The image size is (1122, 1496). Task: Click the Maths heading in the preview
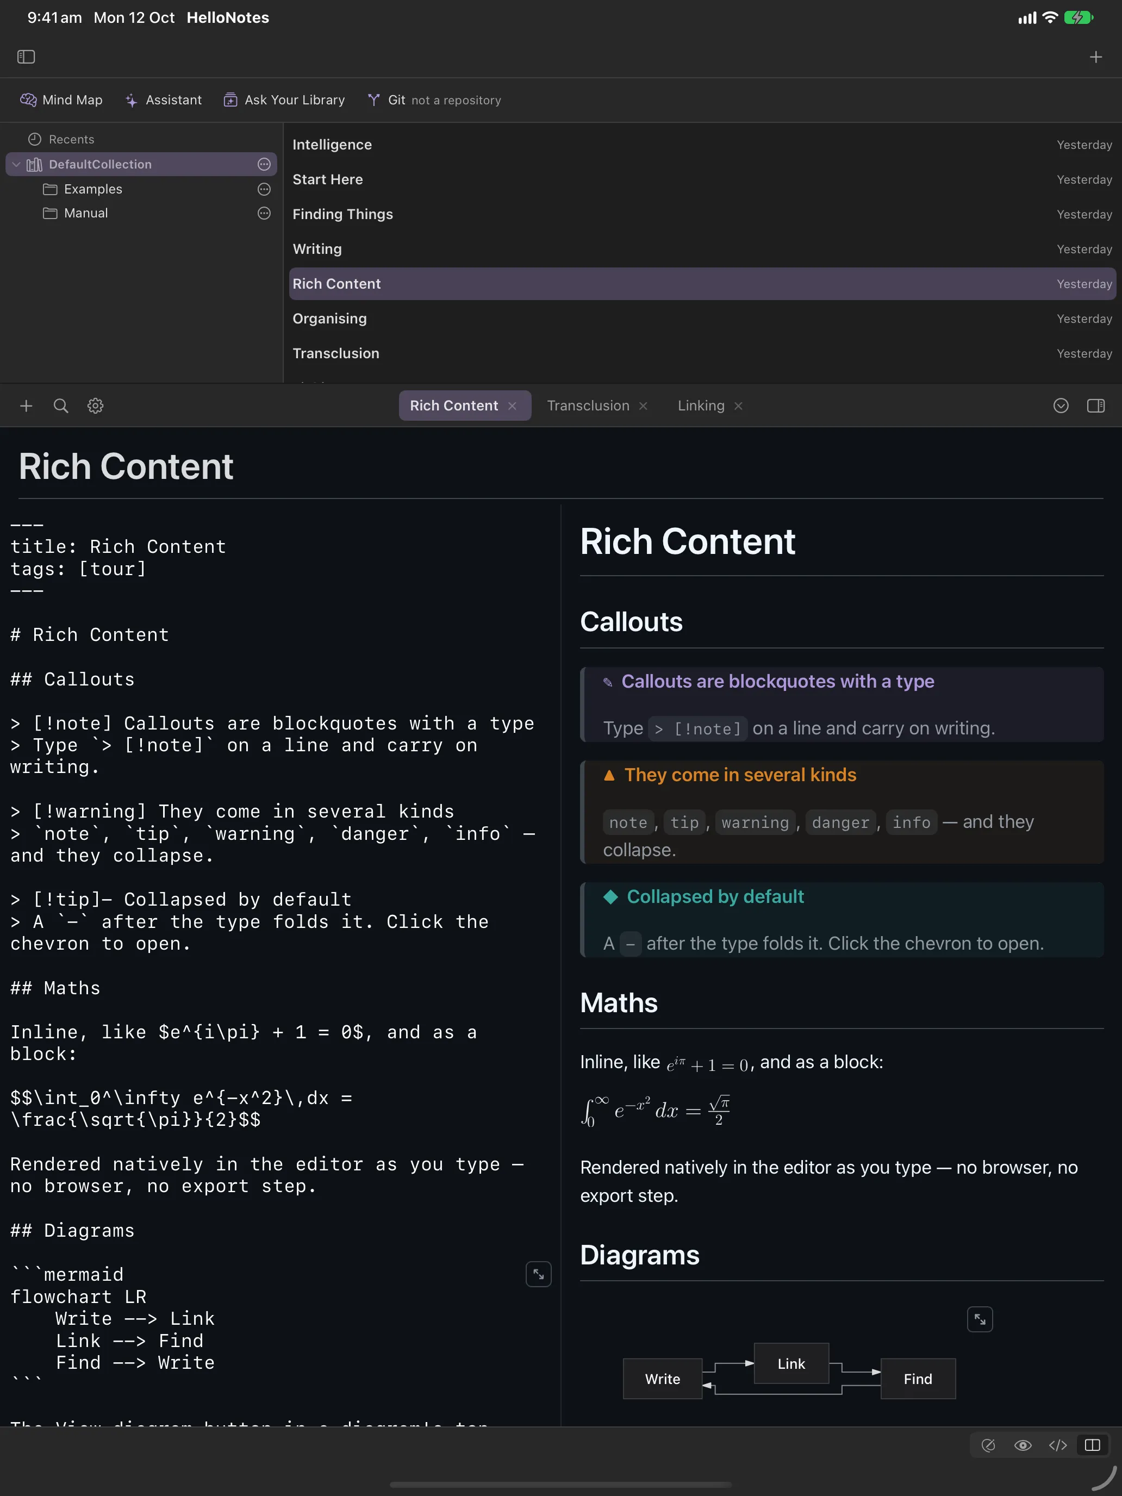pos(619,1003)
